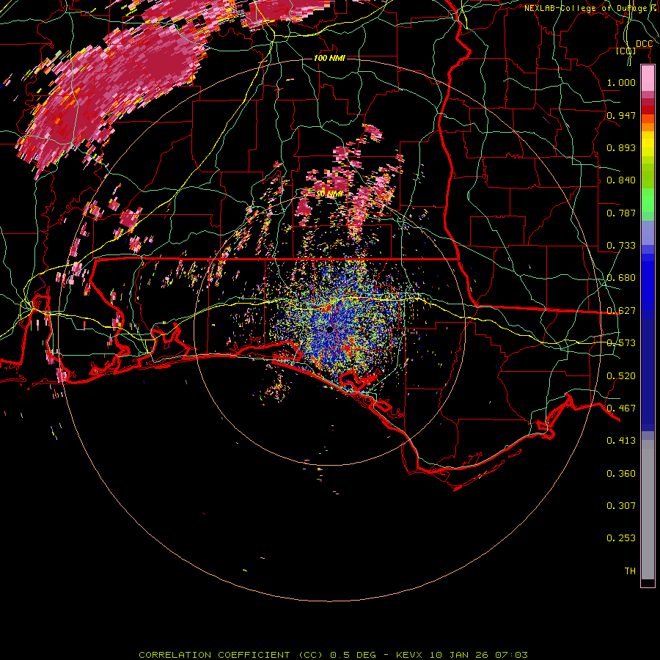Select the 1.000 value on the legend
The image size is (660, 660).
pyautogui.click(x=621, y=82)
